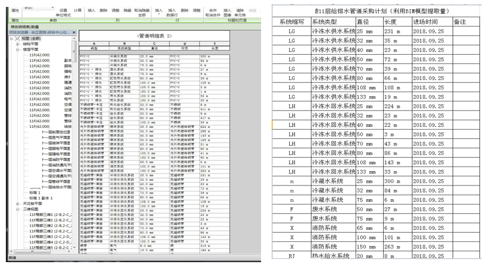Click the <管道明细表 2> schedule title

tap(154, 36)
